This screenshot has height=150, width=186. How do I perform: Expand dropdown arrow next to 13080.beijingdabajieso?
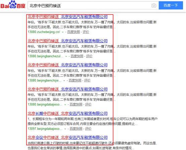click(65, 105)
